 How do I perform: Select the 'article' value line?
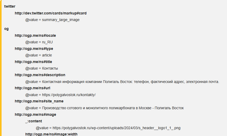(x=38, y=55)
